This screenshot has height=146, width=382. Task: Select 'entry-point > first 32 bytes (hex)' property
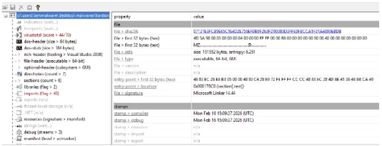click(x=145, y=79)
